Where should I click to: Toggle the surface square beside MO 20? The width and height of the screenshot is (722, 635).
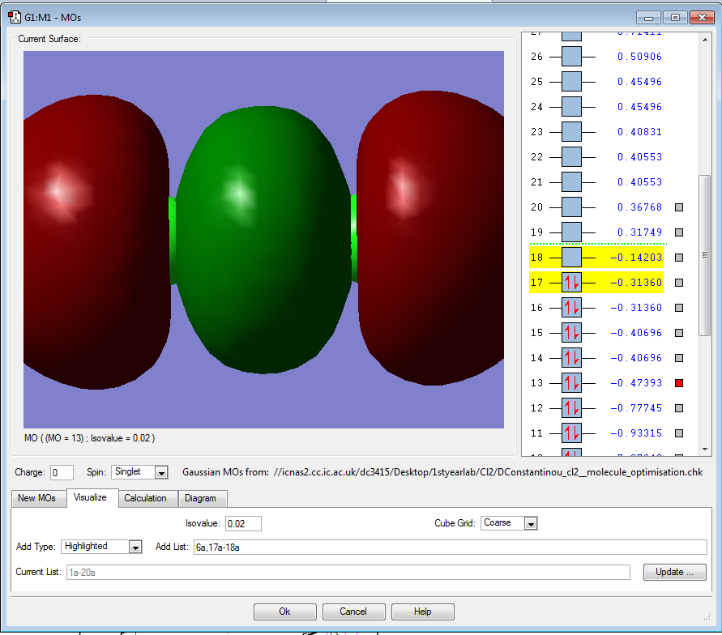(679, 207)
